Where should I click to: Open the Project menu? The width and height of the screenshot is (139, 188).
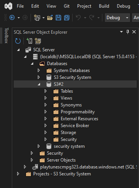click(84, 6)
